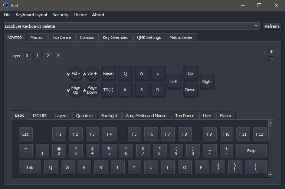This screenshot has height=189, width=285.
Task: Open the App, Media and Mouse tab
Action: click(146, 116)
